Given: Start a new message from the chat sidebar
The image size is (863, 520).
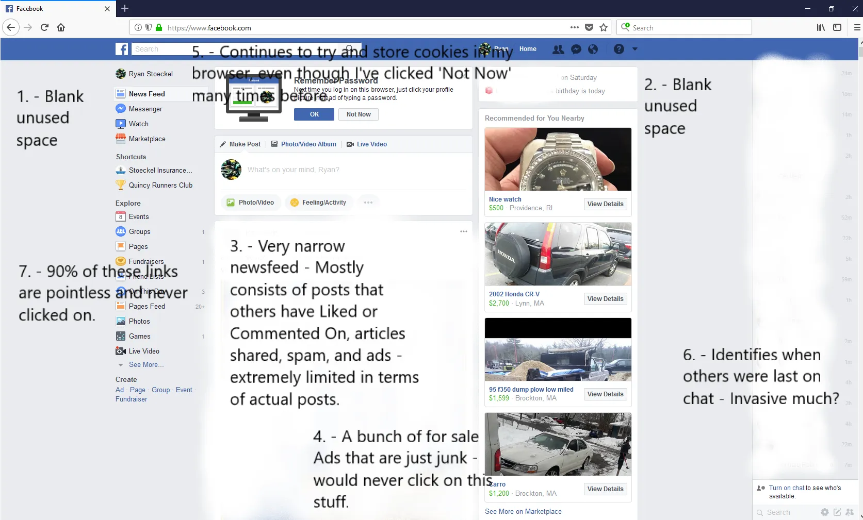Looking at the screenshot, I should 837,512.
